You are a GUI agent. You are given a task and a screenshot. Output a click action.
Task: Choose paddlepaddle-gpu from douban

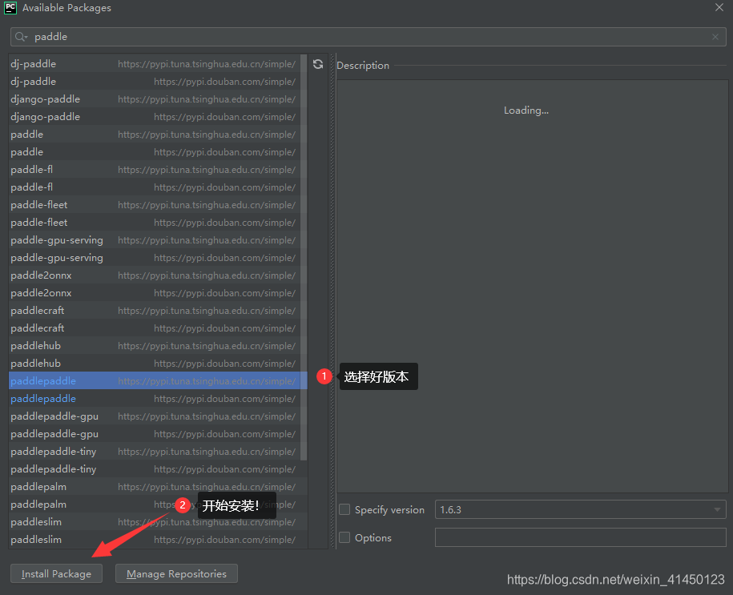click(155, 434)
